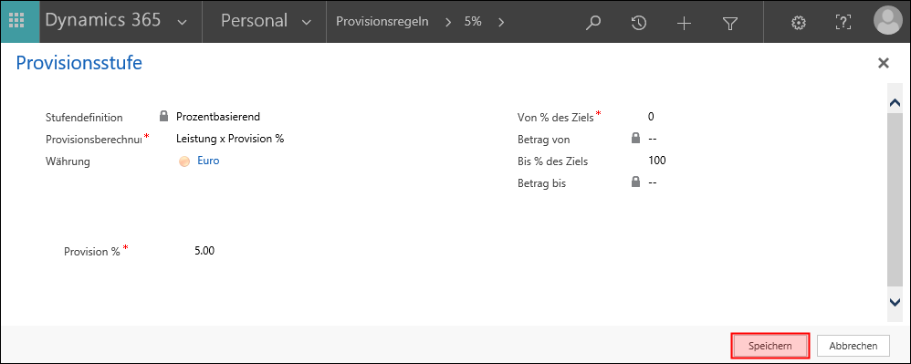Expand chevron after 5% breadcrumb
911x364 pixels.
(x=501, y=22)
